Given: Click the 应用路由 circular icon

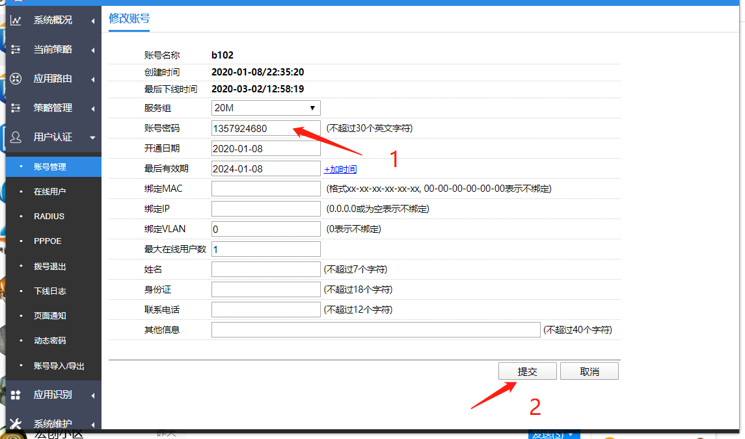Looking at the screenshot, I should click(16, 79).
